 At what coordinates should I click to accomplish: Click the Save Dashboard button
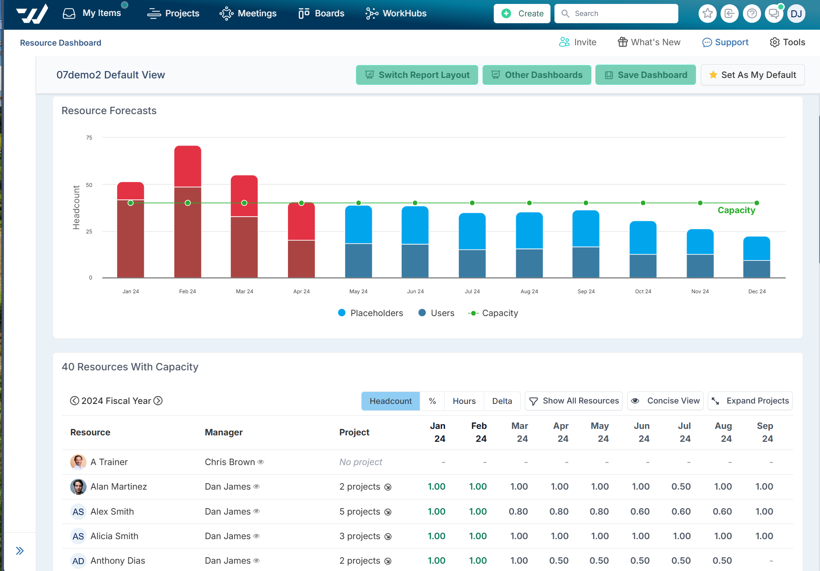tap(645, 75)
